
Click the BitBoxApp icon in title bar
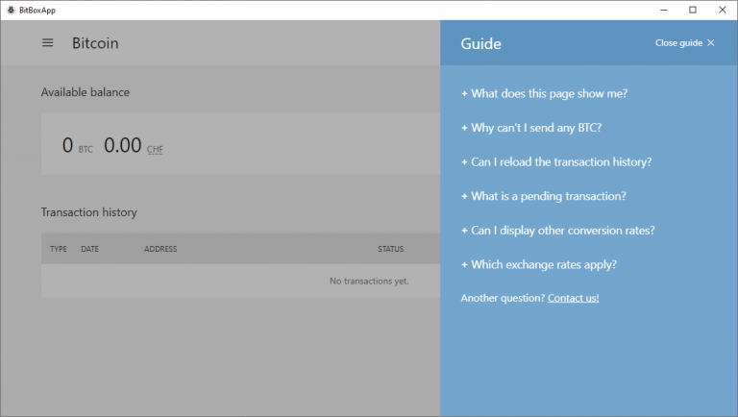coord(10,10)
